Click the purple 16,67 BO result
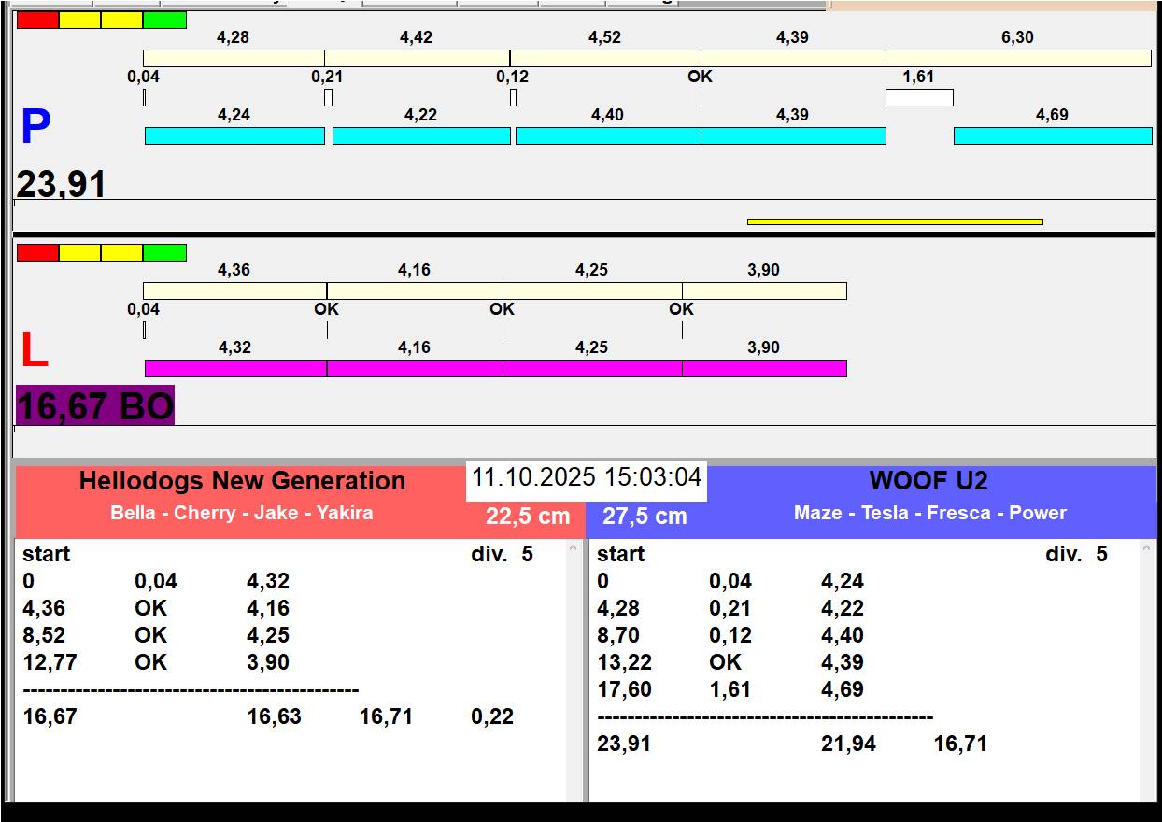Image resolution: width=1162 pixels, height=822 pixels. click(95, 407)
